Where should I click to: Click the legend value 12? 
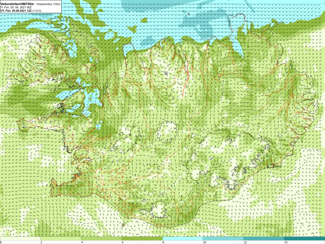[x=245, y=242]
